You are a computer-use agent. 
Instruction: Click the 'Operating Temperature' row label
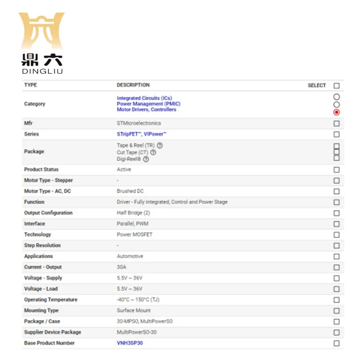[x=51, y=299]
